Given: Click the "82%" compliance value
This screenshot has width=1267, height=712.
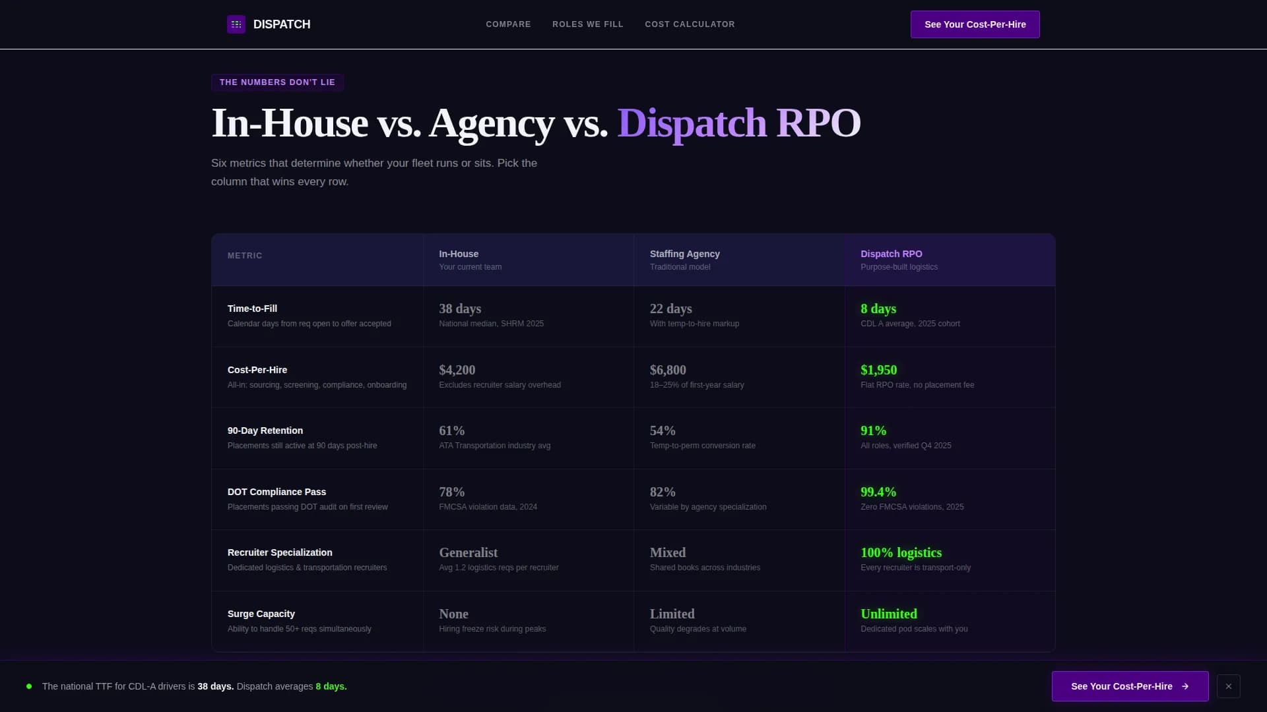Looking at the screenshot, I should click(663, 492).
